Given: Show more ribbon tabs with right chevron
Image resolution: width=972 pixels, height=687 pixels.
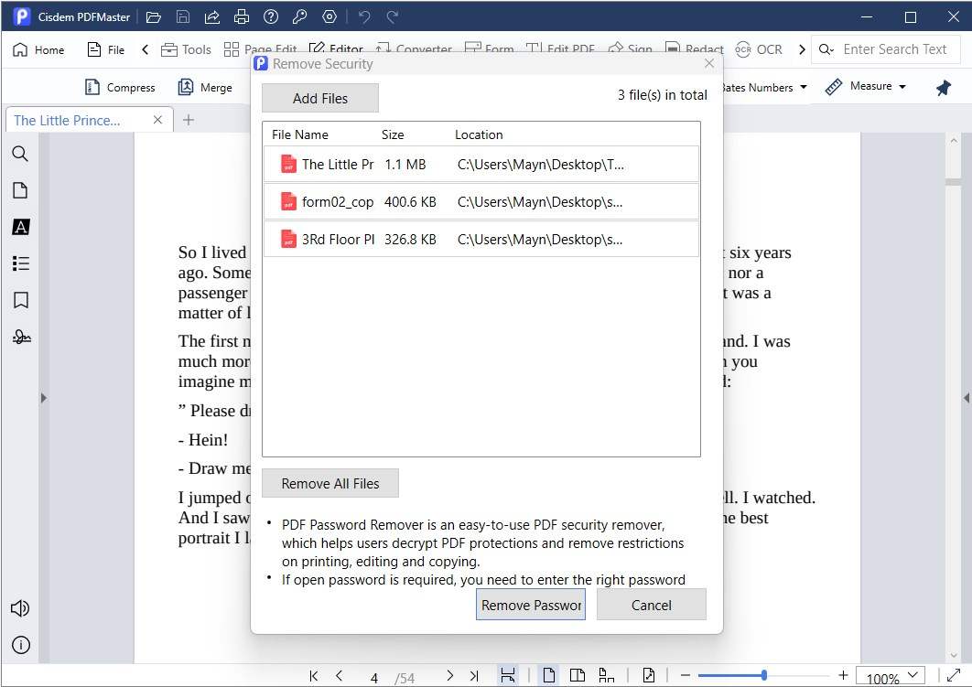Looking at the screenshot, I should pos(802,49).
